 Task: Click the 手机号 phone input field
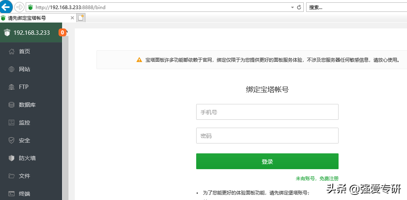point(267,112)
